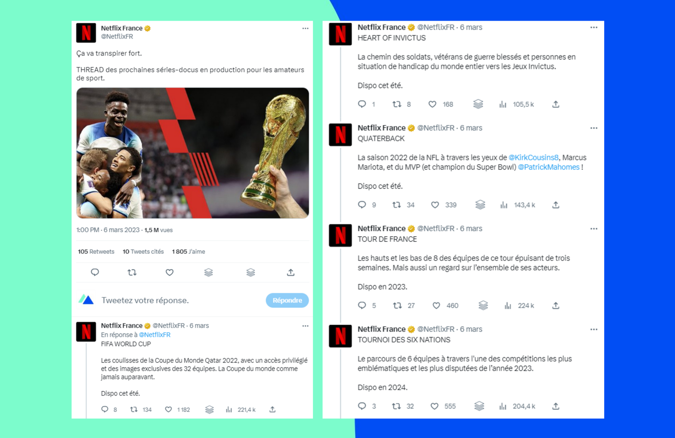Reply to the main thread tweet
The image size is (675, 438).
click(x=95, y=272)
